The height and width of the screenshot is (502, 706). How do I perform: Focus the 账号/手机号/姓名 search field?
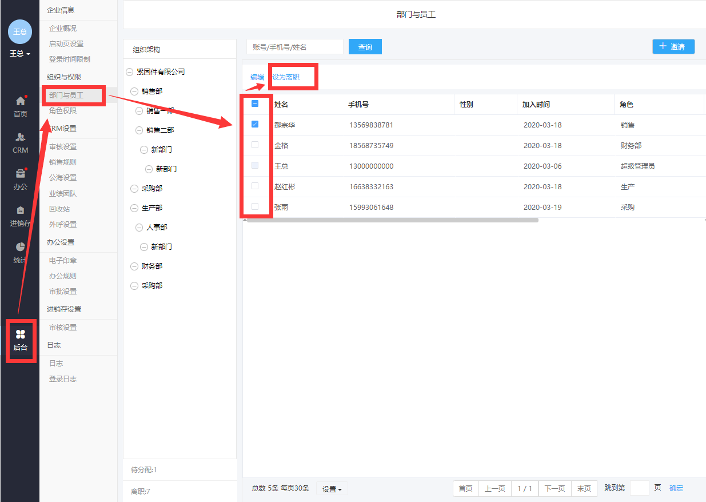coord(295,47)
